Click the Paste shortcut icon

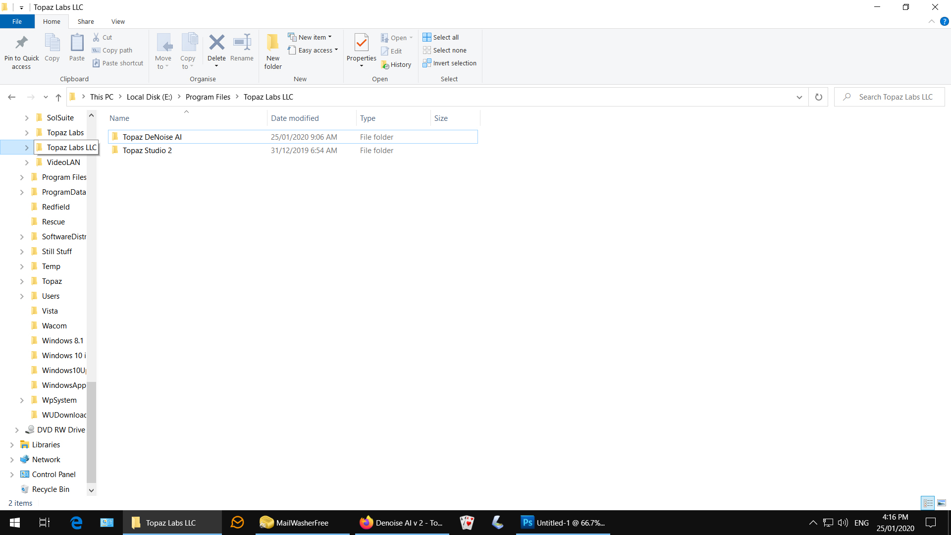point(96,63)
